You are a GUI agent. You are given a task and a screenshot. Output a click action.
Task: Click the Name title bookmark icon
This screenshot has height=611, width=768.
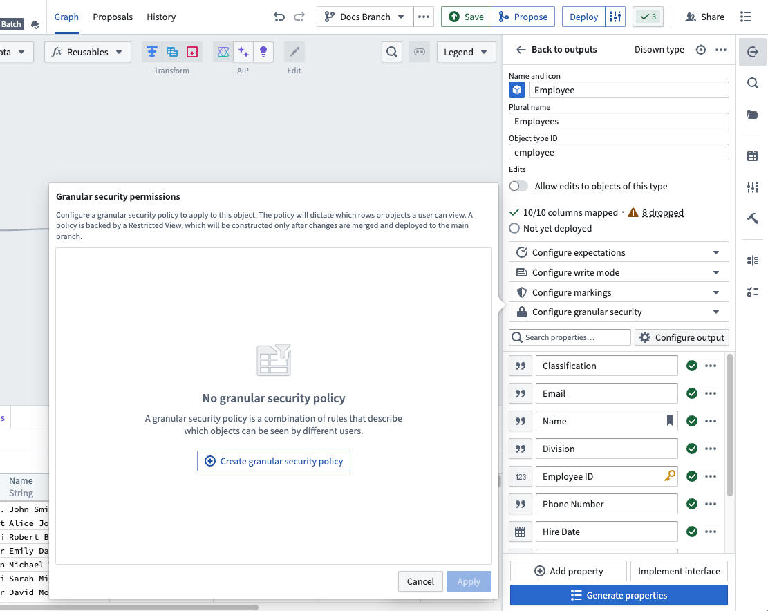click(670, 420)
